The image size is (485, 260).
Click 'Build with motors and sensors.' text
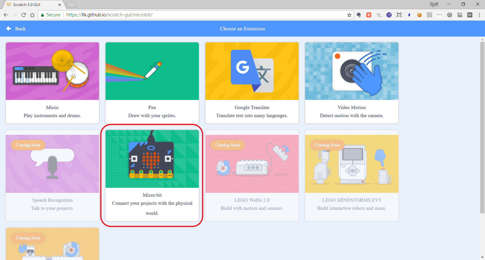[252, 208]
